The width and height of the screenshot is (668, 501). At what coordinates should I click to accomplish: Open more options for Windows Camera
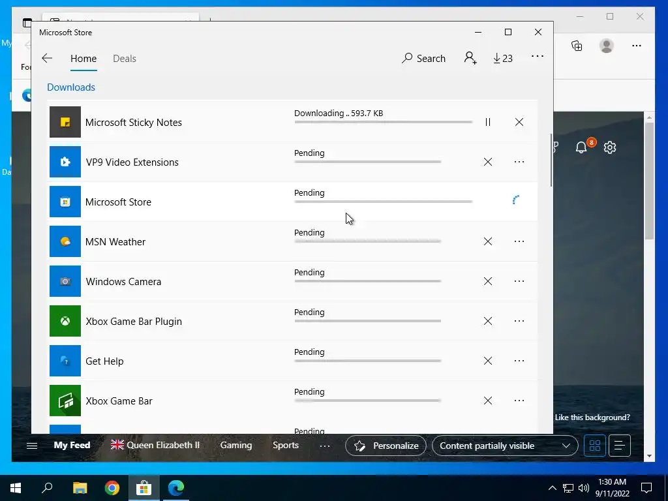[519, 281]
